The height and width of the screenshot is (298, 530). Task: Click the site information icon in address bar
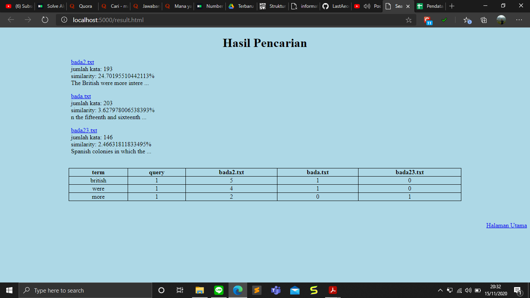coord(64,20)
